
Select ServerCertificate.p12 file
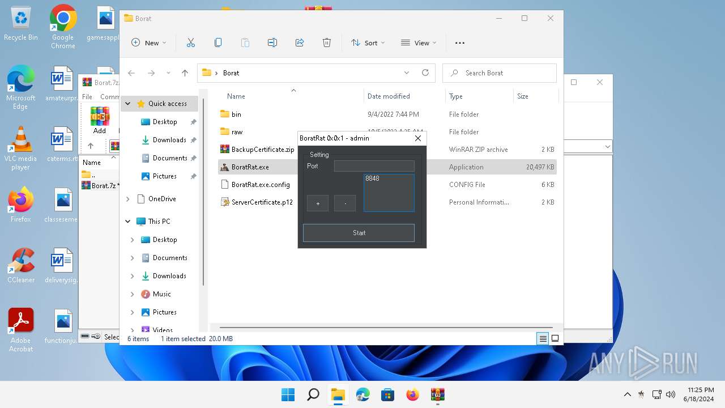(x=262, y=202)
